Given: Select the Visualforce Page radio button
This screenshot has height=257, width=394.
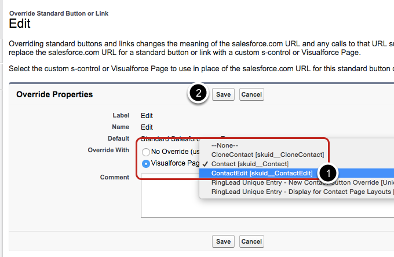Looking at the screenshot, I should coord(146,164).
